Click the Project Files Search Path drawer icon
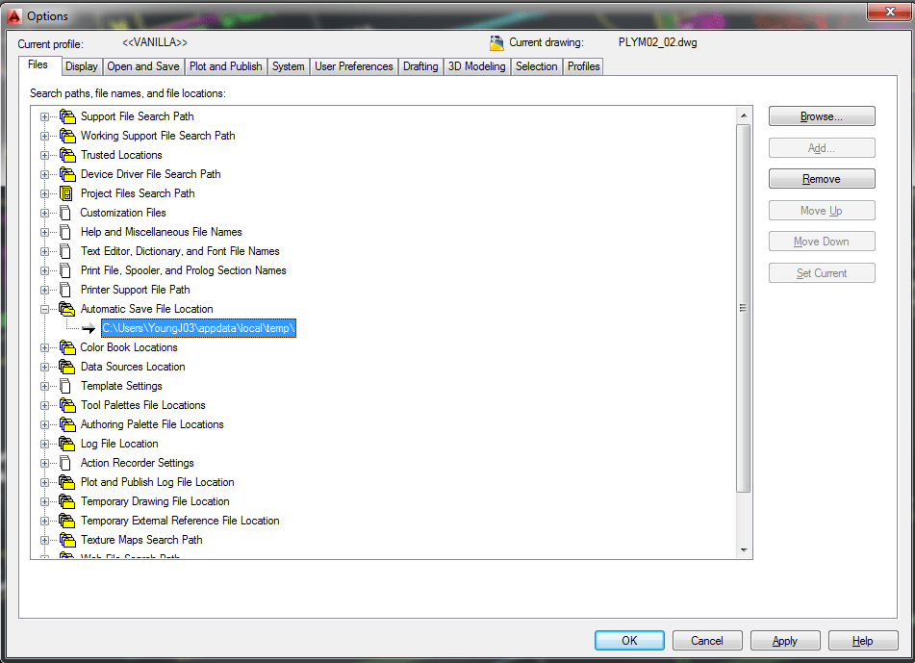 [x=66, y=193]
